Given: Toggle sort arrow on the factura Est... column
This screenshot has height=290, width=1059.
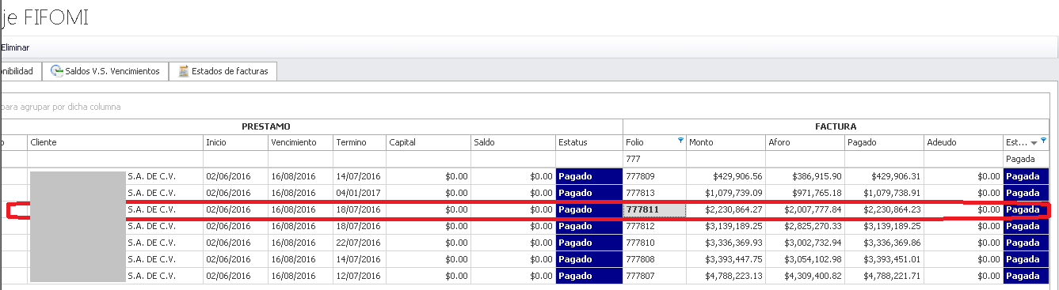Looking at the screenshot, I should pos(1033,143).
